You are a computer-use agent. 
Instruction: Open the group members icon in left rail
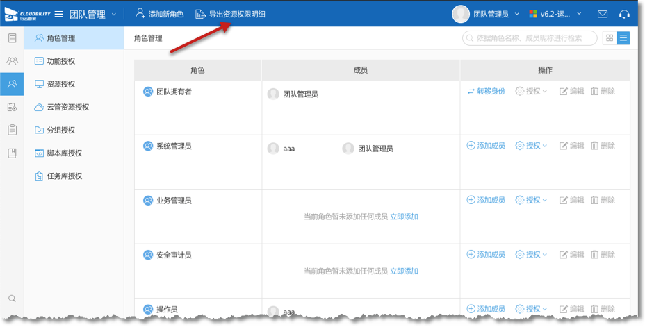tap(13, 61)
